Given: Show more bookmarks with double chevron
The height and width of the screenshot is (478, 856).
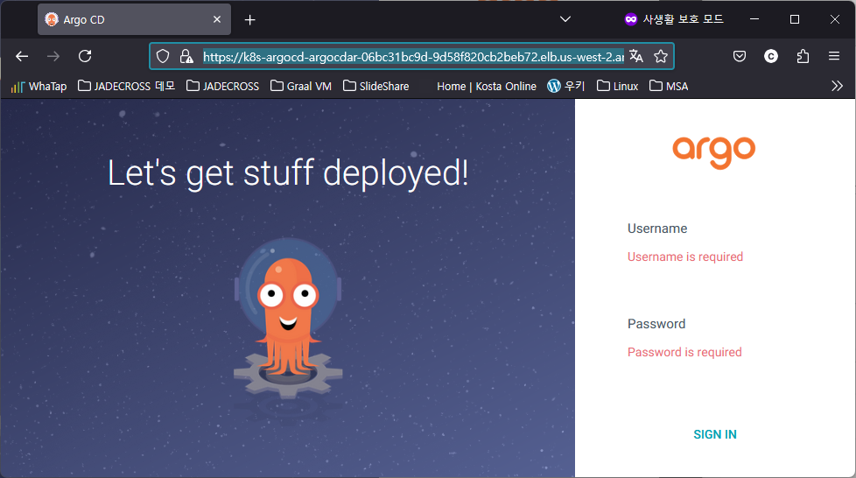Looking at the screenshot, I should pos(837,86).
